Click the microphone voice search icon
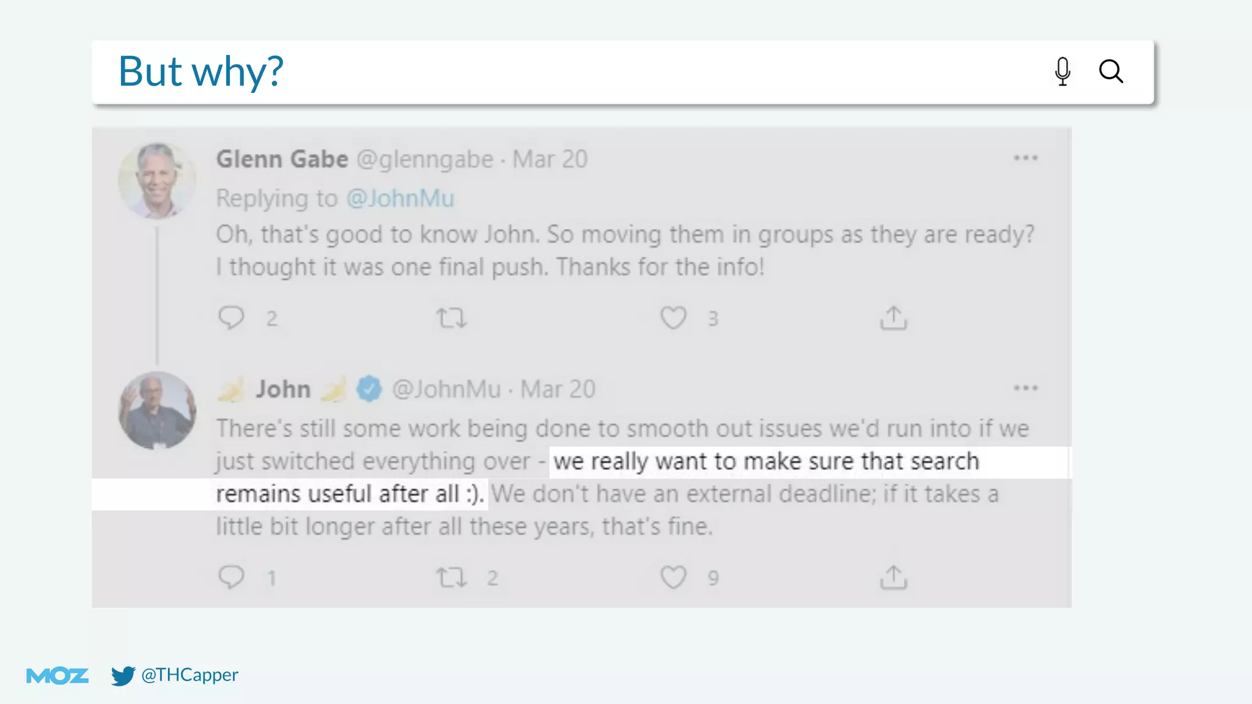This screenshot has height=704, width=1252. (x=1062, y=71)
